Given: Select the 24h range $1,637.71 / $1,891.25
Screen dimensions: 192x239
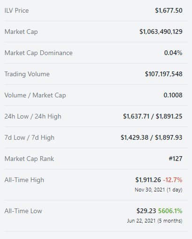Looking at the screenshot, I should [x=153, y=116].
